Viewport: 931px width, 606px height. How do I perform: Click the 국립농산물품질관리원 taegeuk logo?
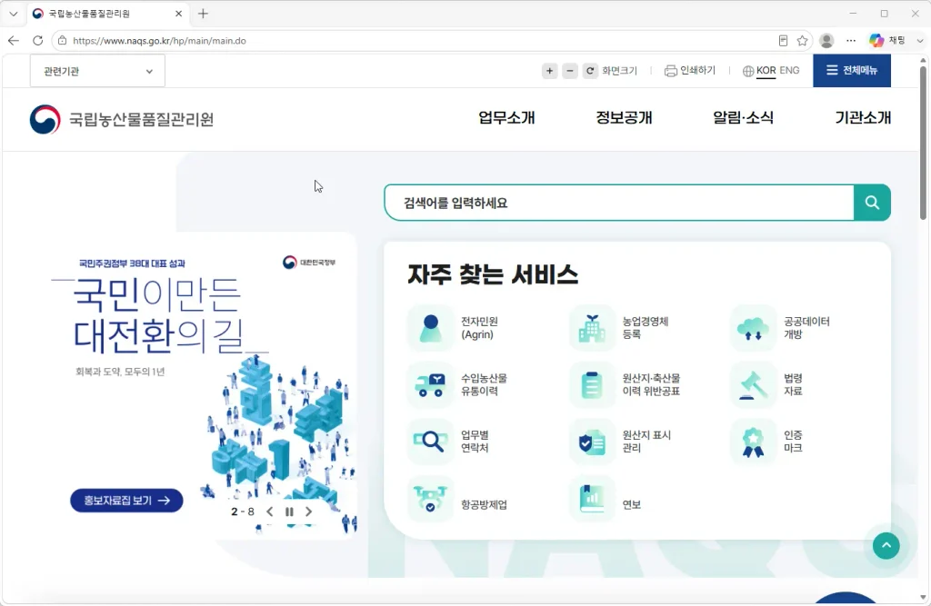pos(45,119)
